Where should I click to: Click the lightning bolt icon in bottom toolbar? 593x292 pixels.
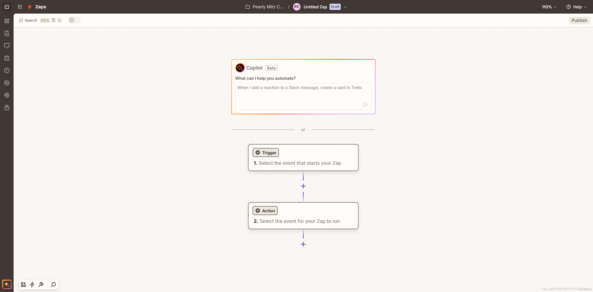click(x=32, y=285)
